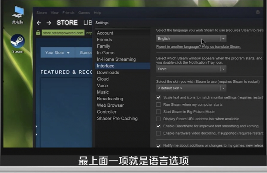Viewport: 267px width, 173px height.
Task: Expand the Your Store dropdown menu
Action: (57, 53)
